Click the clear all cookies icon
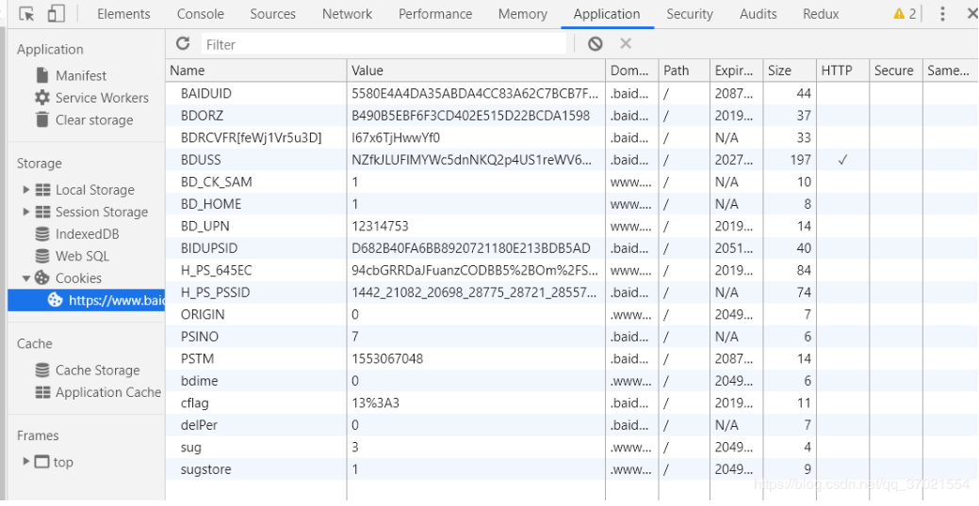Viewport: 979px width, 506px height. (595, 43)
